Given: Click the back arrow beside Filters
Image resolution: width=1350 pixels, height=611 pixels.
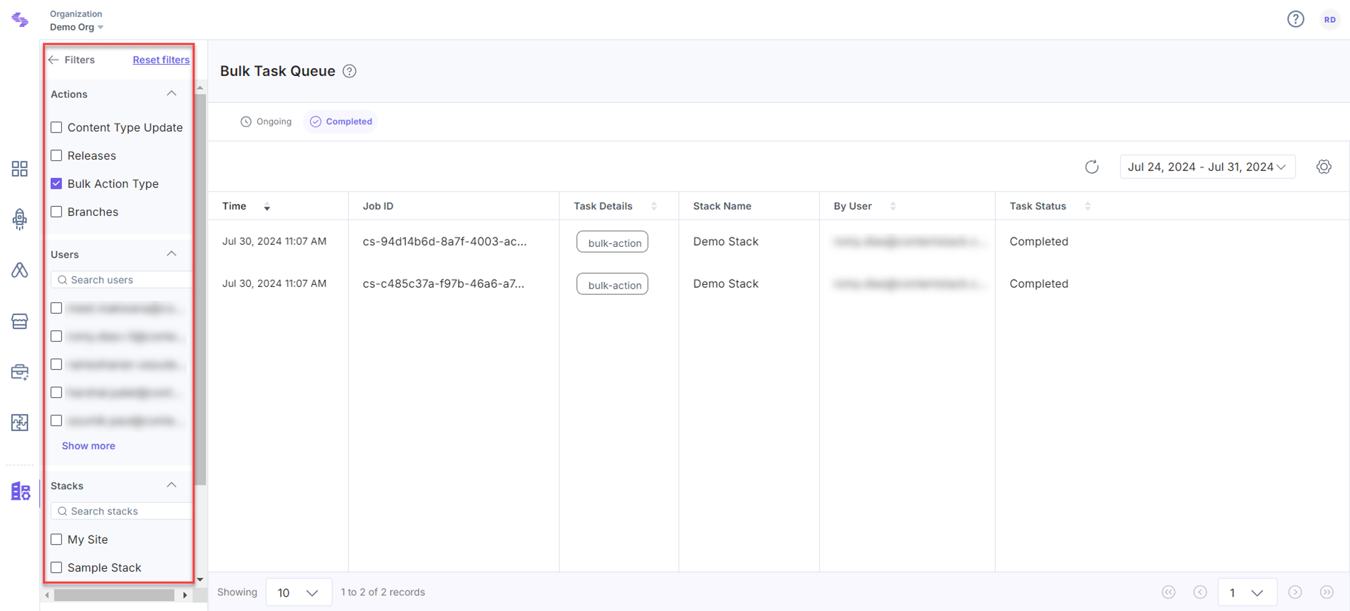Looking at the screenshot, I should [53, 60].
